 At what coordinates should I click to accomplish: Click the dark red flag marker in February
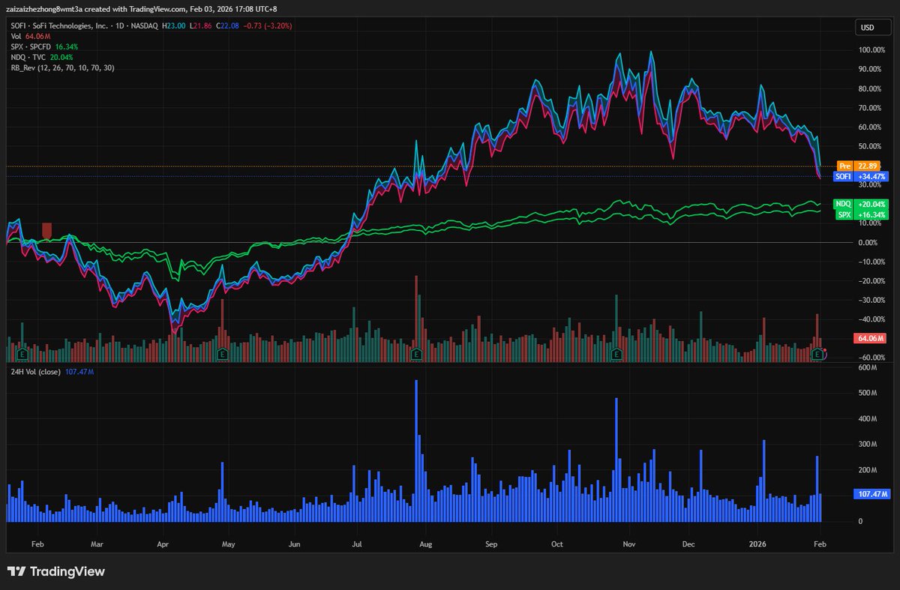[x=46, y=230]
